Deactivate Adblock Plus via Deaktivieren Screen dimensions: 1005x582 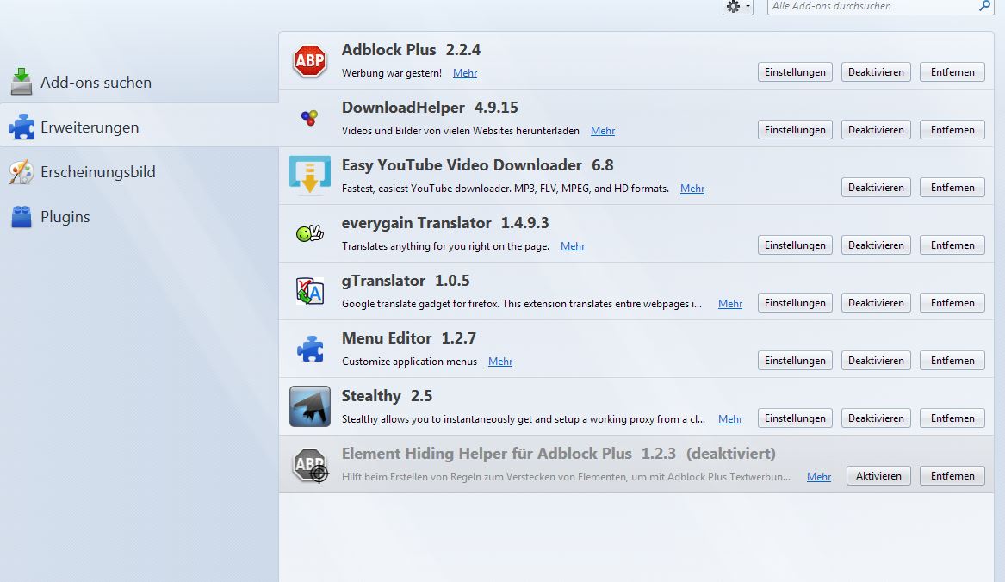tap(876, 71)
